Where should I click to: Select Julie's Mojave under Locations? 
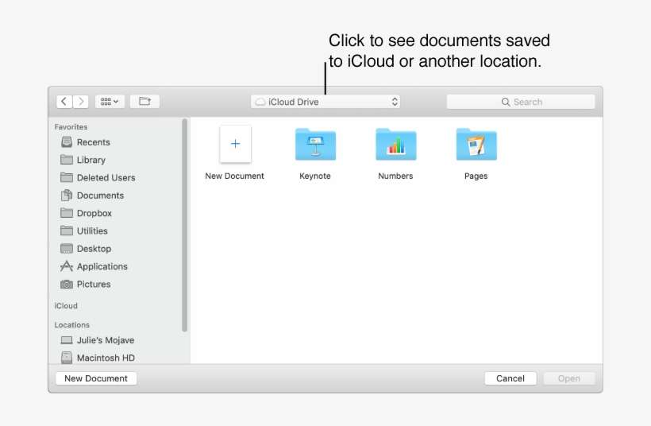pyautogui.click(x=106, y=340)
